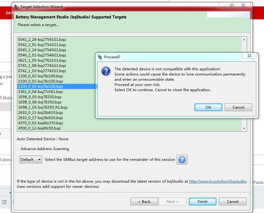Click the Back button in wizard

[144, 201]
